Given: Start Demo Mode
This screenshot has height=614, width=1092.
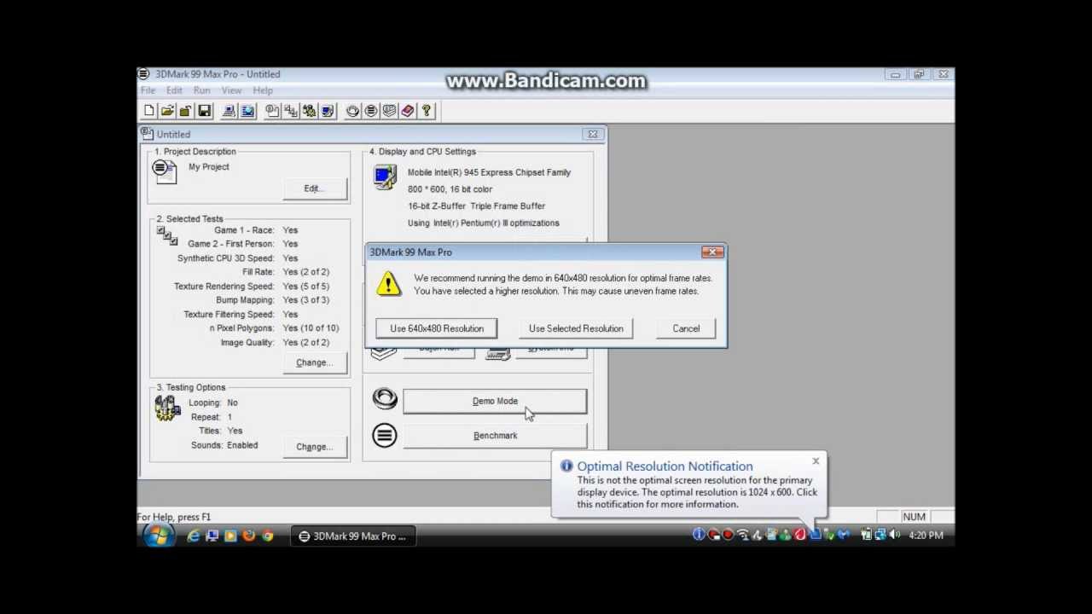Looking at the screenshot, I should [495, 401].
